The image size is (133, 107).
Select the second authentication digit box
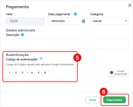point(16,73)
